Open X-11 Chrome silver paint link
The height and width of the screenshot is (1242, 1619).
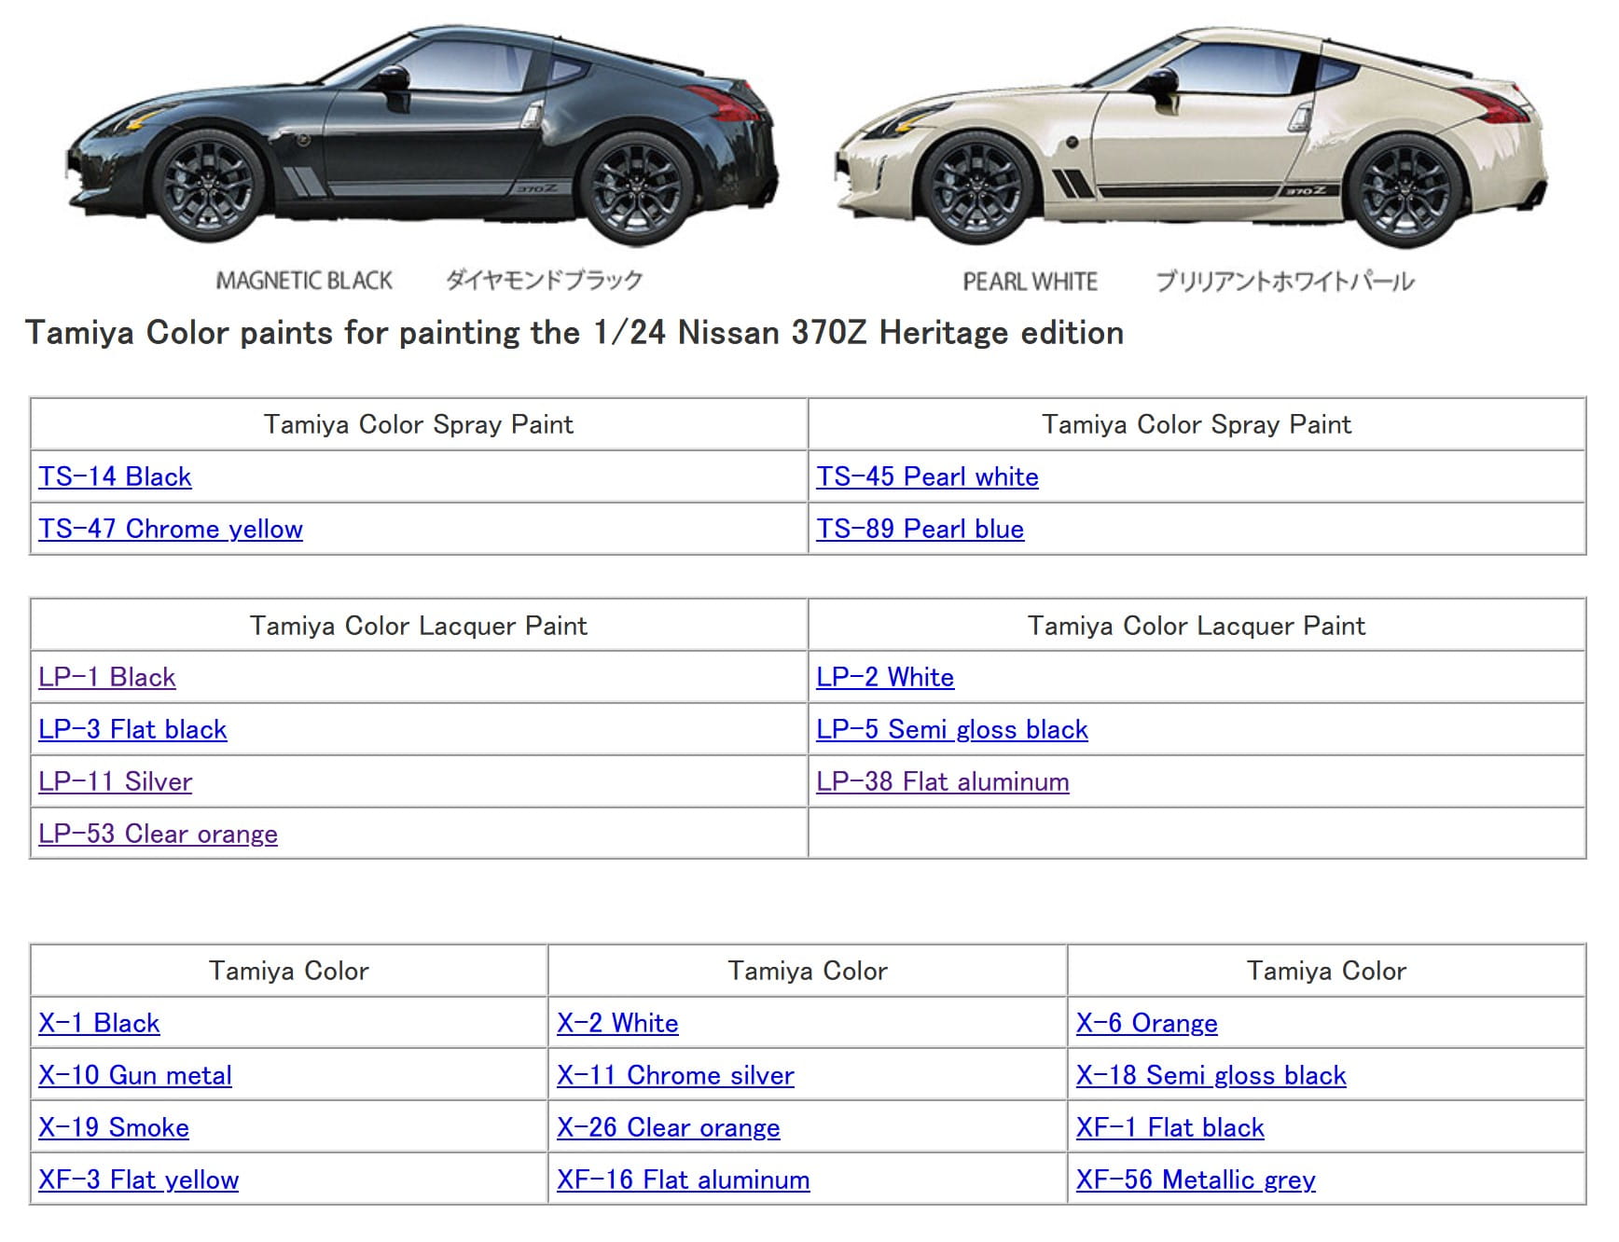coord(675,1075)
